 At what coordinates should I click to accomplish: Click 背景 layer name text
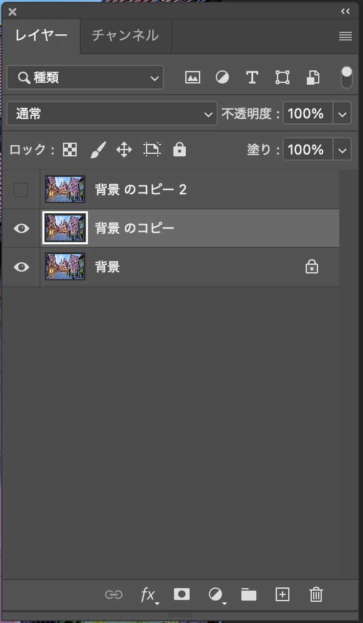tap(107, 267)
